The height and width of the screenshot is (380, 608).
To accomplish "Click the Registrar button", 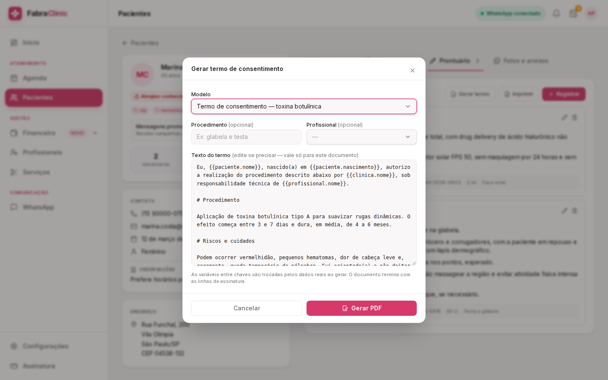I will click(564, 94).
